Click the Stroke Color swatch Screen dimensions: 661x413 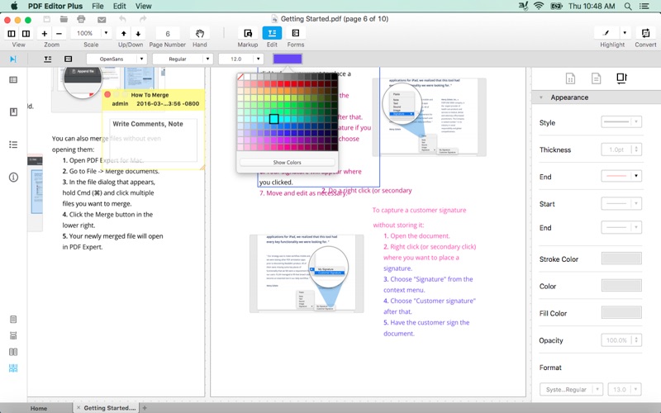621,259
